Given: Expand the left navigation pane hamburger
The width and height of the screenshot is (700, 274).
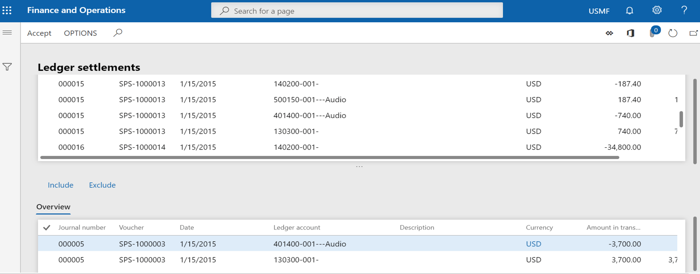Looking at the screenshot, I should coord(7,33).
